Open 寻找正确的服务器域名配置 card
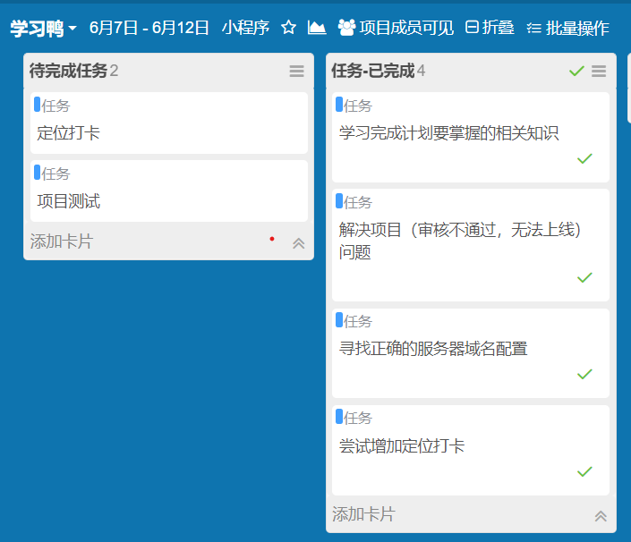This screenshot has width=631, height=542. point(471,353)
